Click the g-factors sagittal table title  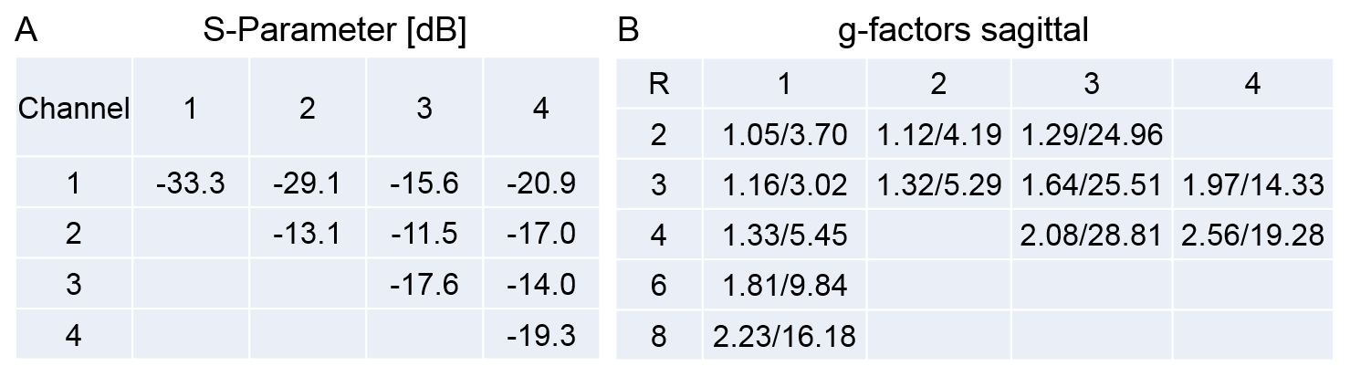(x=964, y=31)
